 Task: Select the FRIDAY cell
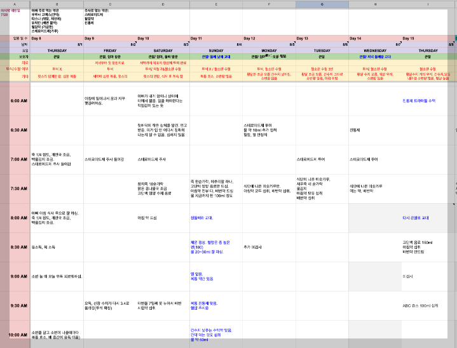pos(110,50)
